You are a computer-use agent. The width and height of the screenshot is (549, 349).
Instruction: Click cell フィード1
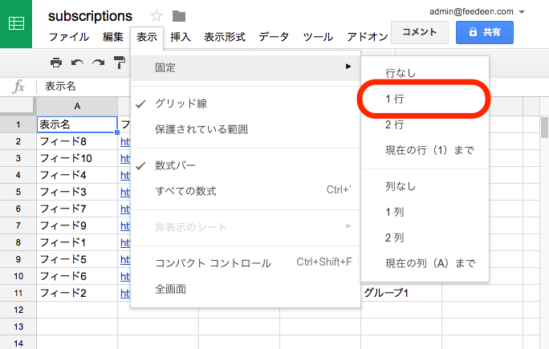click(77, 242)
